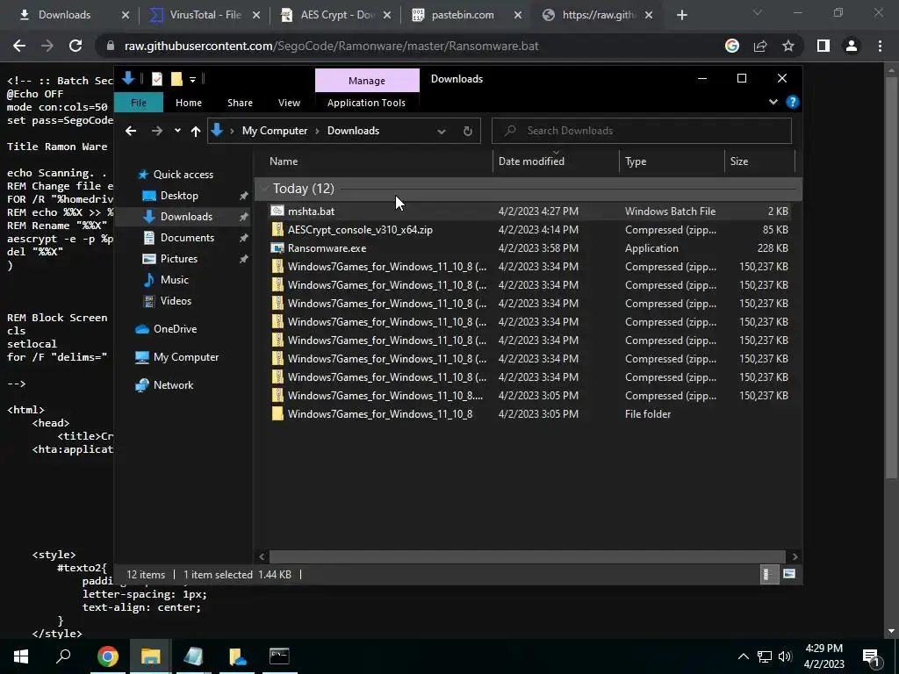Open Explorer recent locations dropdown

click(177, 131)
